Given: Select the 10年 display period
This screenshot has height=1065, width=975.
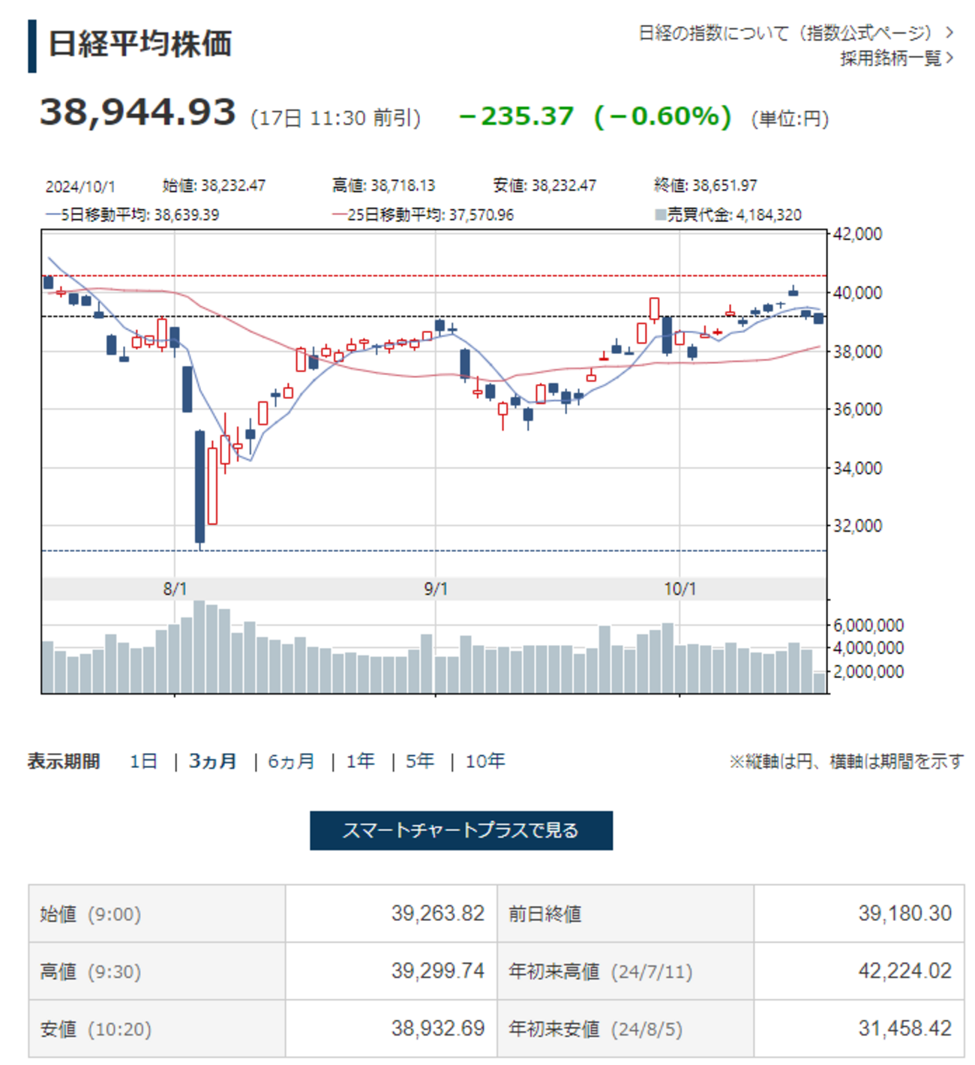Looking at the screenshot, I should 485,761.
